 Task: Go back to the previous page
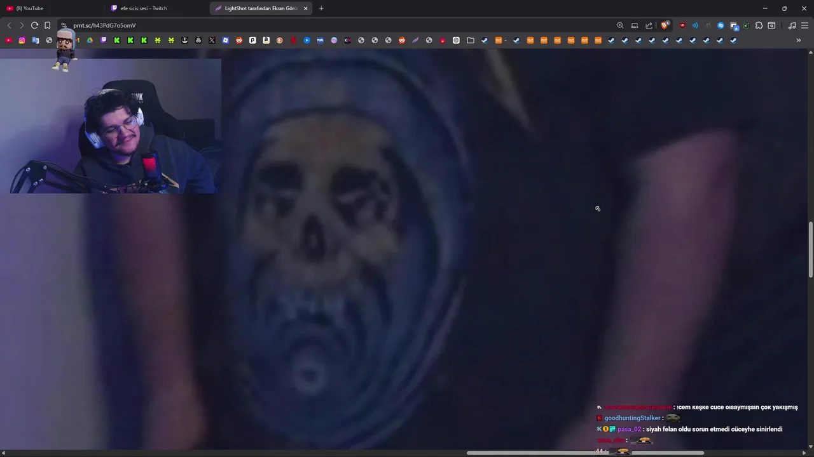click(9, 25)
